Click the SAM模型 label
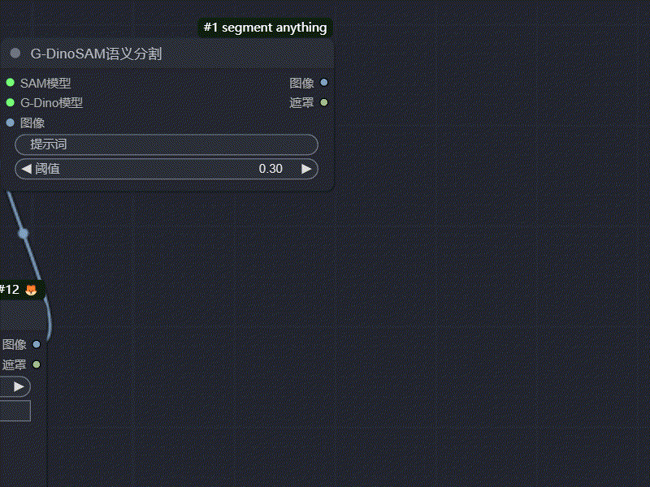Viewport: 650px width, 487px height. tap(45, 84)
